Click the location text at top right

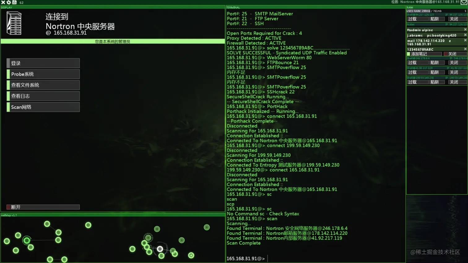pos(425,2)
